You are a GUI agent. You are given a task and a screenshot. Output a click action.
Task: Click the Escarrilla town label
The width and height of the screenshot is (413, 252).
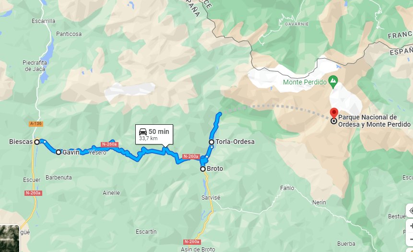point(44,21)
